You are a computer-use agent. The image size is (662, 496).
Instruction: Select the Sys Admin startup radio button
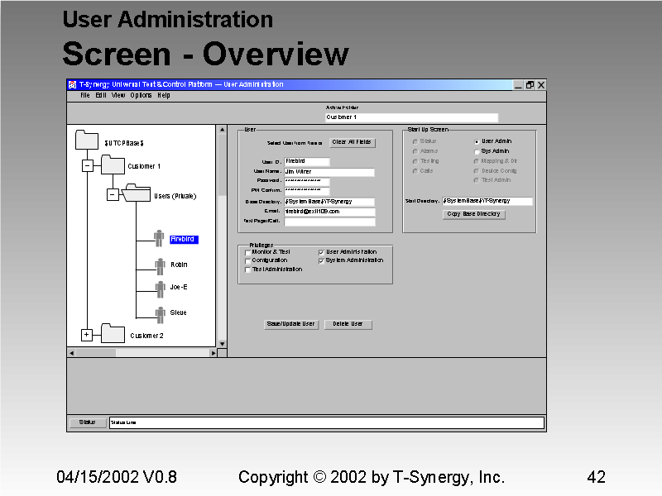click(x=477, y=151)
